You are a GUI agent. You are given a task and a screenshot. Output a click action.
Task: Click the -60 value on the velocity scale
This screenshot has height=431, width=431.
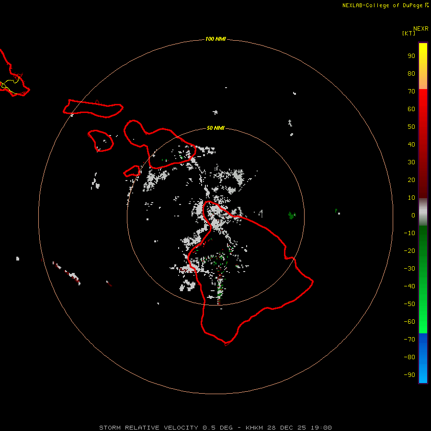tap(409, 322)
